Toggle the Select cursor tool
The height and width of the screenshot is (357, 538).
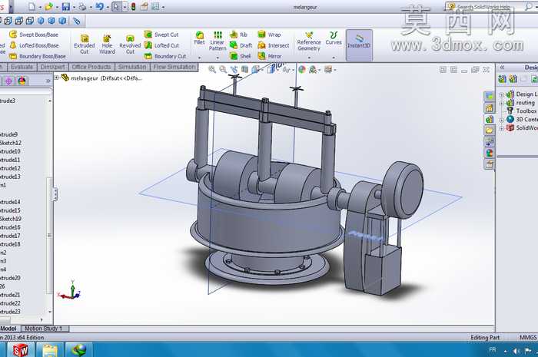click(x=116, y=6)
